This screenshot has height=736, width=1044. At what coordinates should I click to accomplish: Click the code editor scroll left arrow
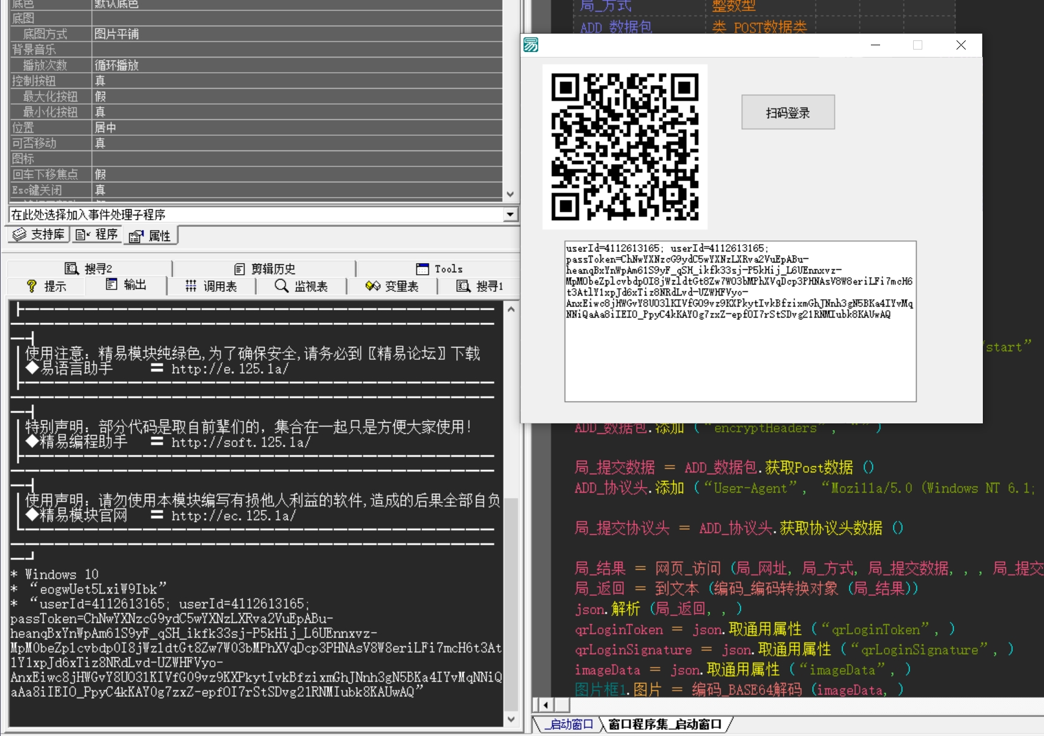[x=545, y=705]
